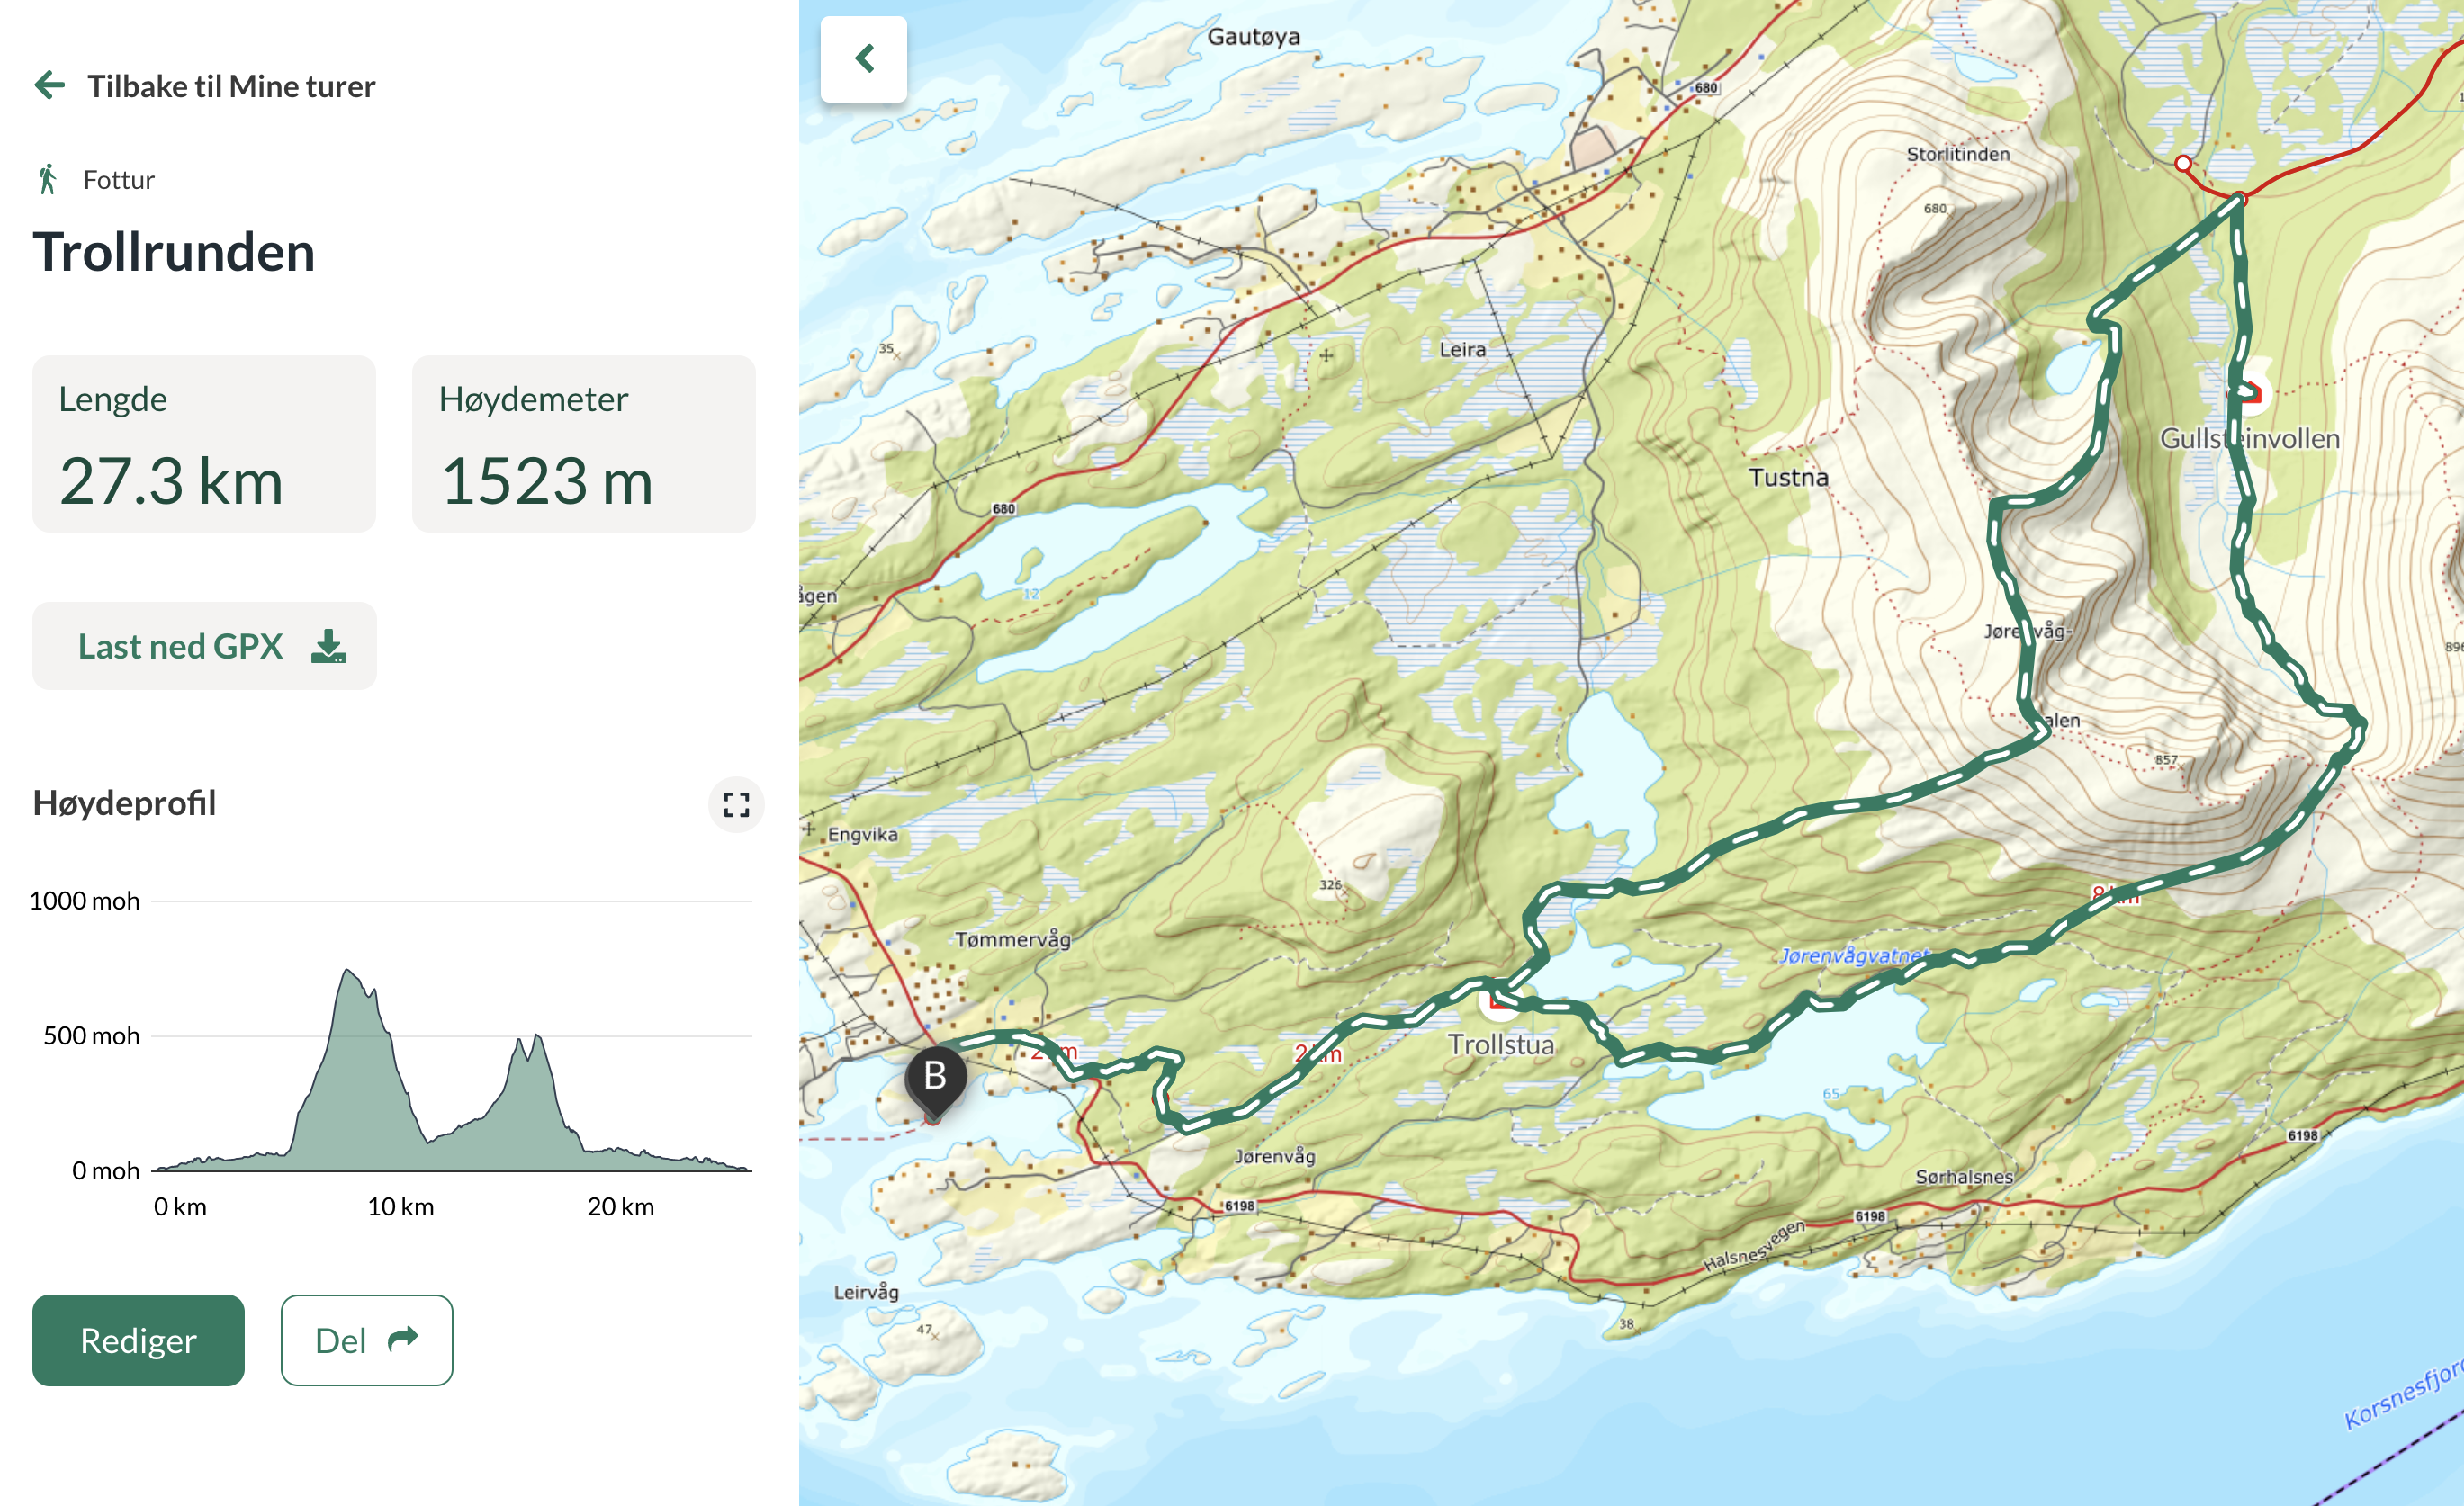Click the Lengde 27.3 km stat card
The image size is (2464, 1506).
pyautogui.click(x=204, y=444)
